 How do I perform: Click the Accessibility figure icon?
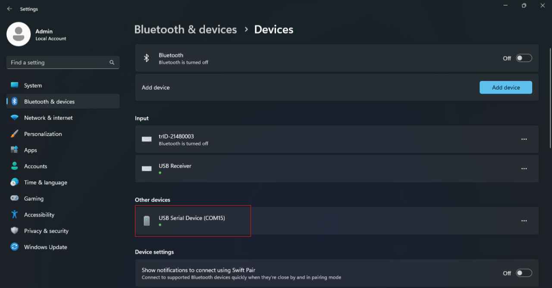point(15,215)
